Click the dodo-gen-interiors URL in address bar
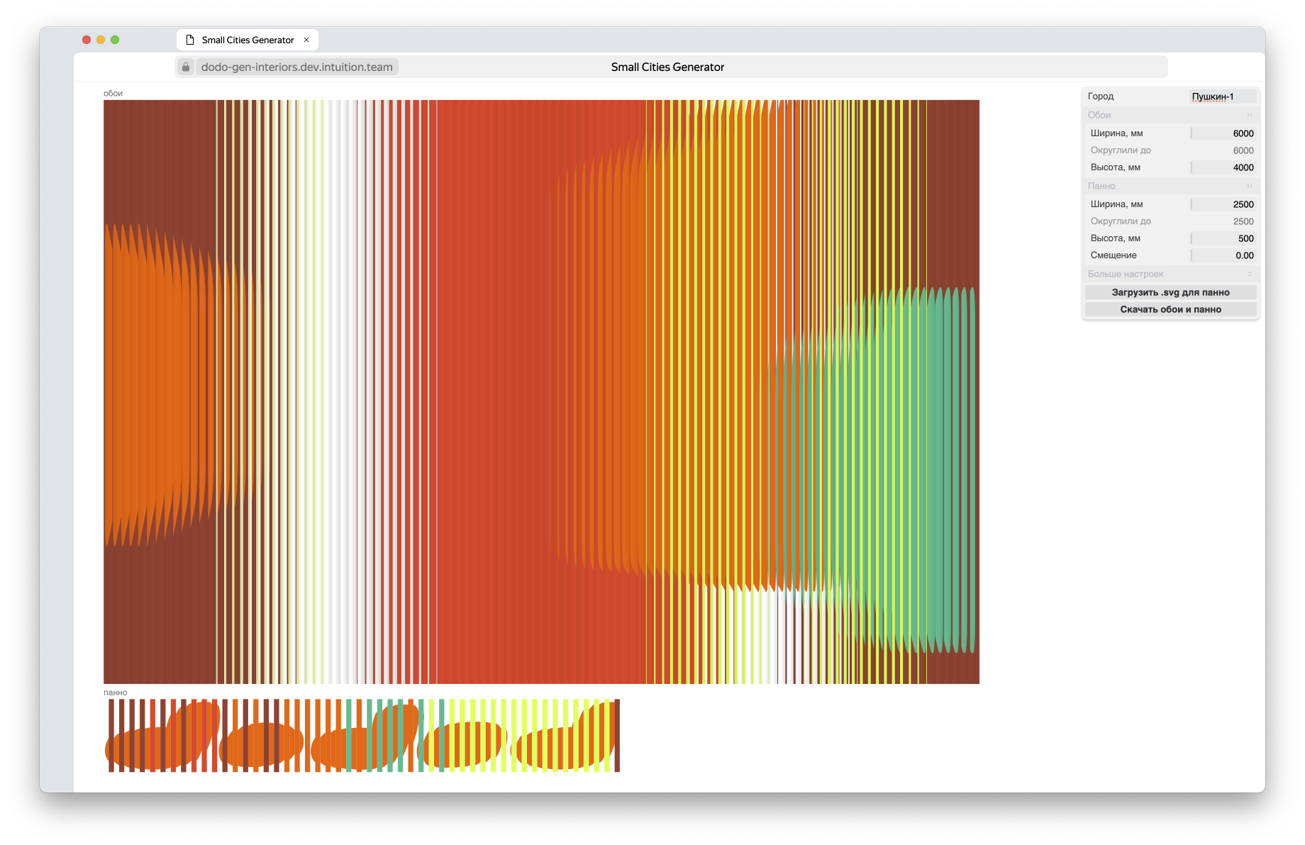 [x=296, y=67]
